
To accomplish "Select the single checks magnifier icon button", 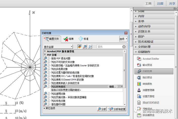I will coord(85,47).
